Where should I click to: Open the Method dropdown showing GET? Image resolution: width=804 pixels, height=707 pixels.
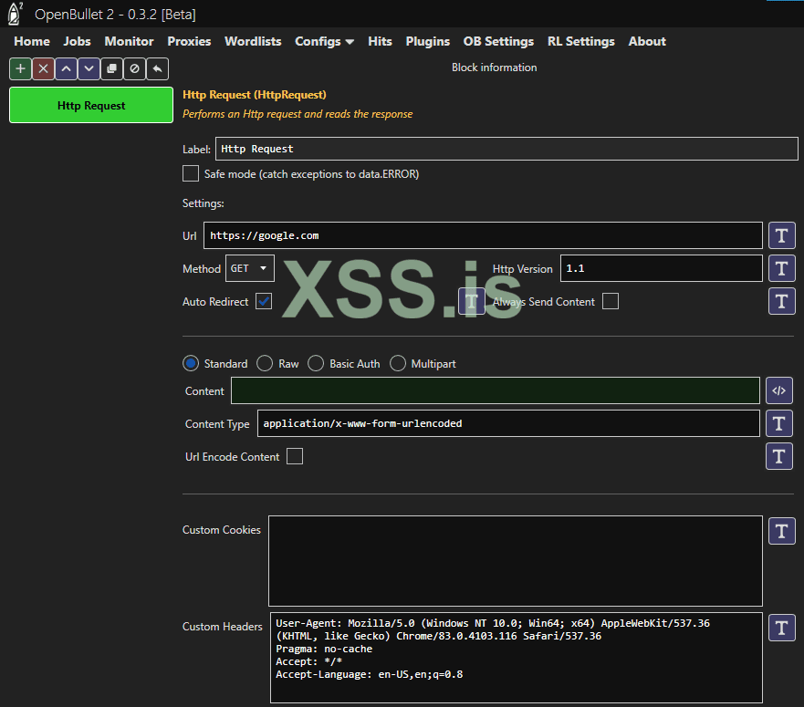[250, 268]
